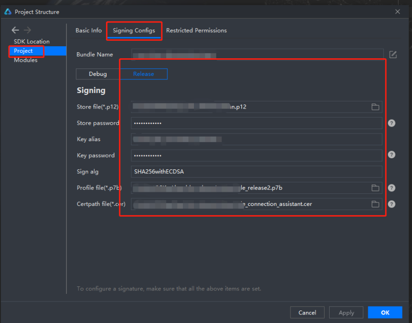412x323 pixels.
Task: Click the Bundle Name field
Action: [x=257, y=55]
